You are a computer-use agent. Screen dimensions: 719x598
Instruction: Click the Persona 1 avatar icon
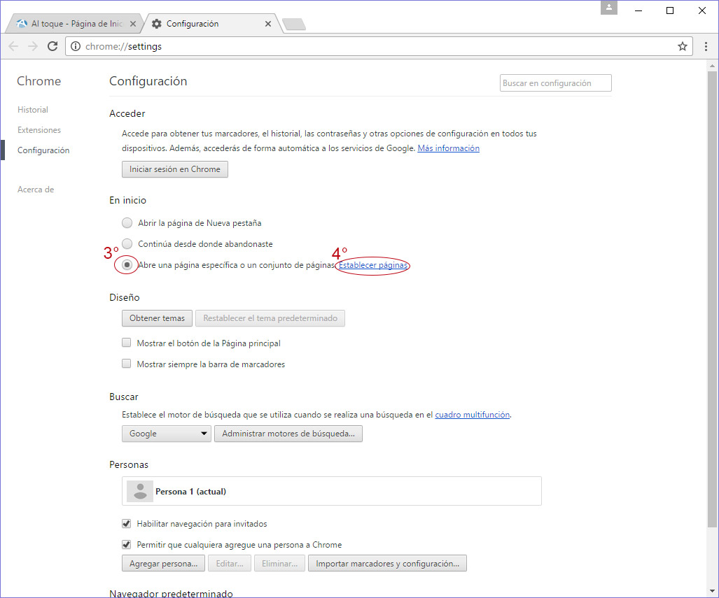click(140, 491)
